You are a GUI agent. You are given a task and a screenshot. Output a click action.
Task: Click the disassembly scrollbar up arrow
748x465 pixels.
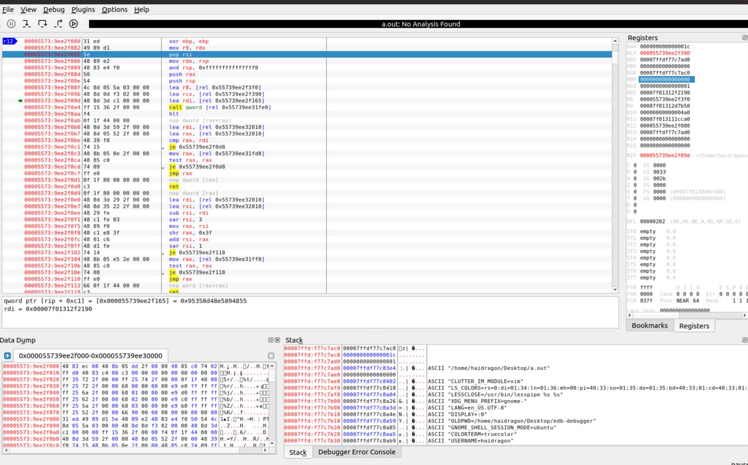615,41
